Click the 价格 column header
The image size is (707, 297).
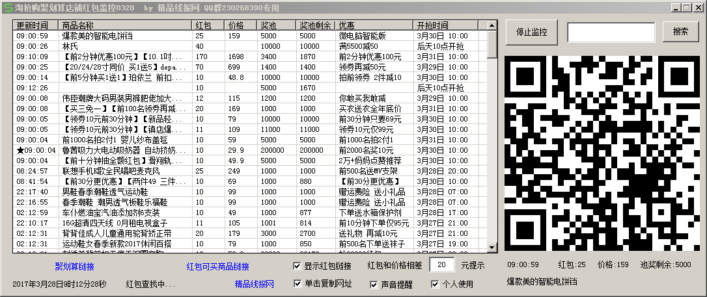(x=241, y=25)
